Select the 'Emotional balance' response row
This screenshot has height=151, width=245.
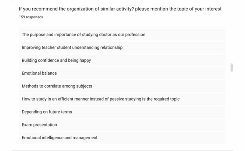[x=39, y=73]
